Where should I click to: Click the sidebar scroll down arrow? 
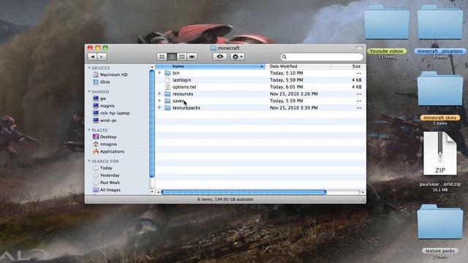(x=152, y=191)
